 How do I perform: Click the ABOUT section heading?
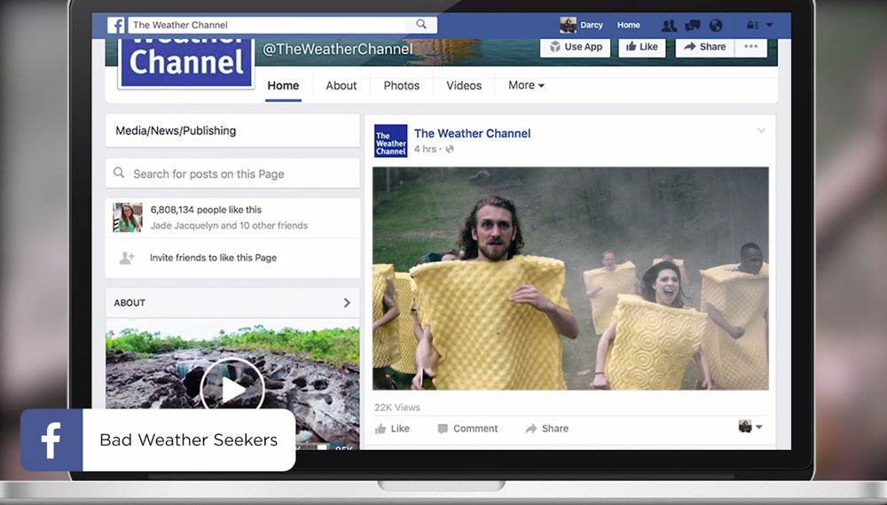pos(130,303)
